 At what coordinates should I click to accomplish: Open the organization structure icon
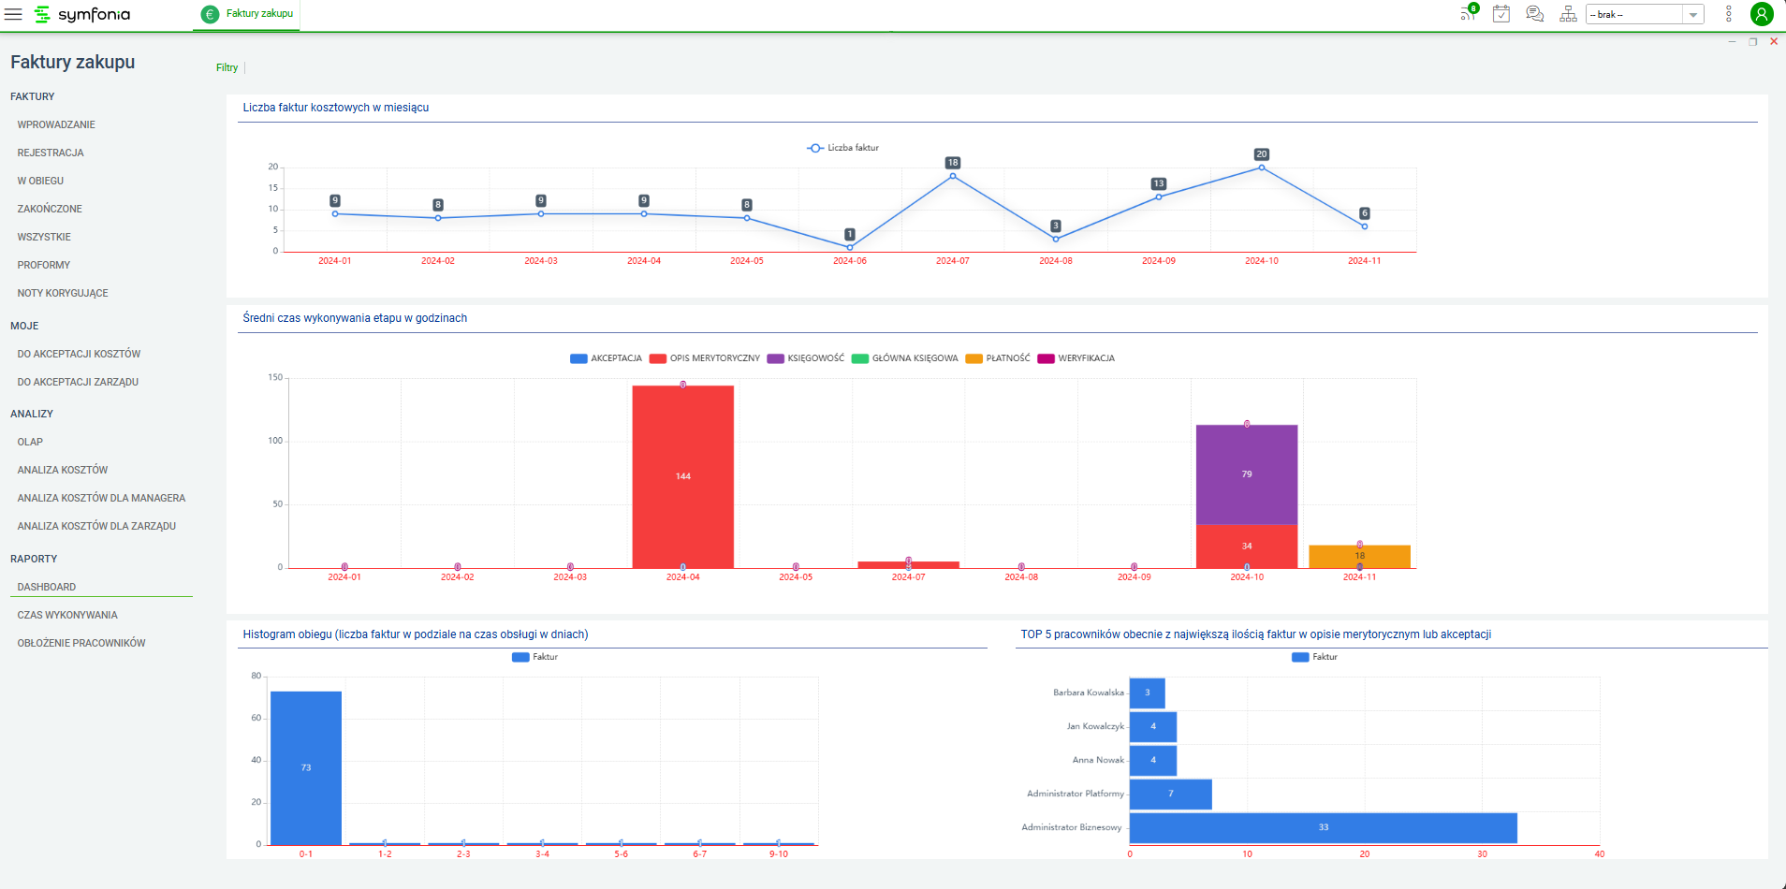(x=1568, y=14)
